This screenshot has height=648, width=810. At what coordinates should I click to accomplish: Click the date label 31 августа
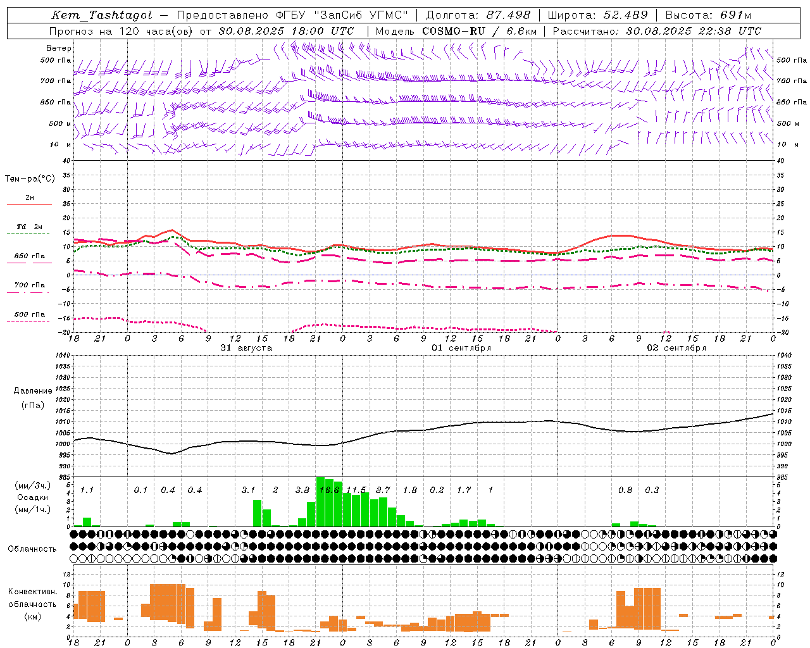[246, 348]
